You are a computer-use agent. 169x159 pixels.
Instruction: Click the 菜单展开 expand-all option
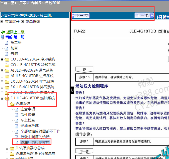point(12,22)
